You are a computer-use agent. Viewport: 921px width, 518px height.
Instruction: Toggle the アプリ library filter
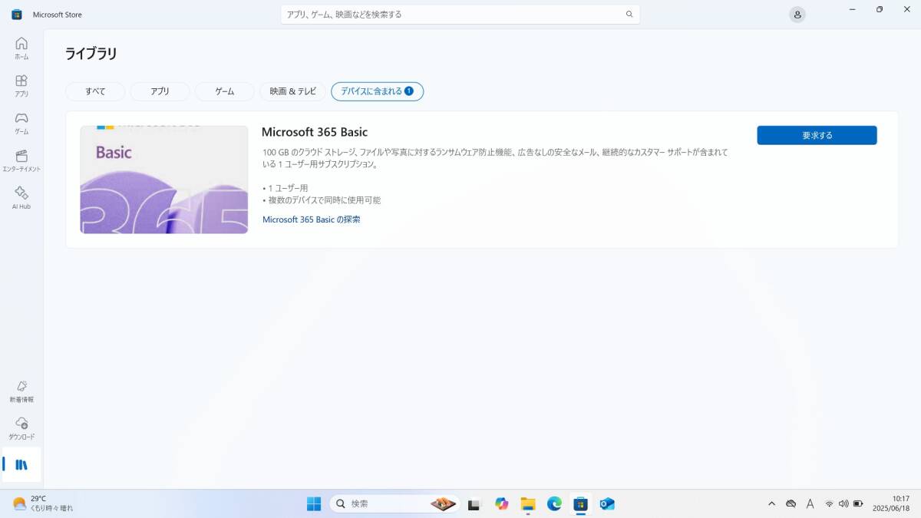[159, 91]
